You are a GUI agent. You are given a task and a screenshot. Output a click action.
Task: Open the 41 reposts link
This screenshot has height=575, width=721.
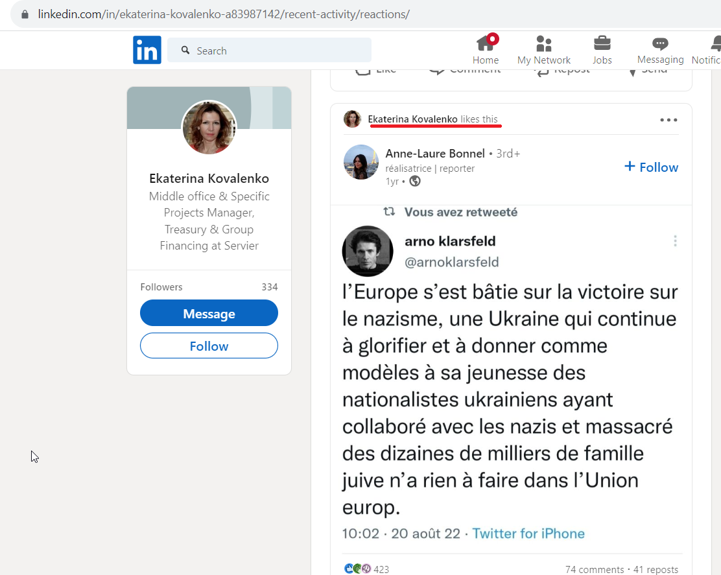coord(656,569)
